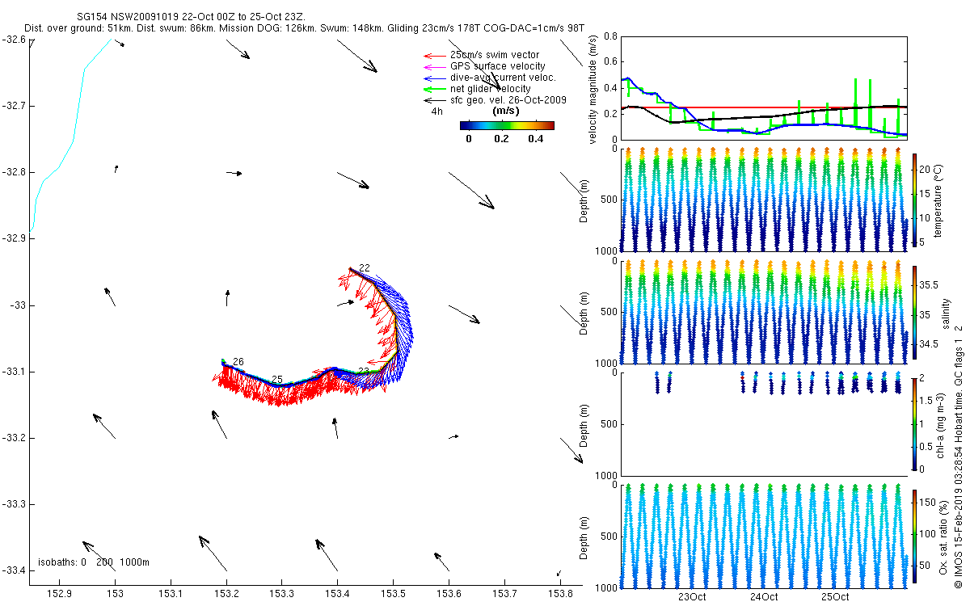Click the track day marker '26'

[238, 361]
